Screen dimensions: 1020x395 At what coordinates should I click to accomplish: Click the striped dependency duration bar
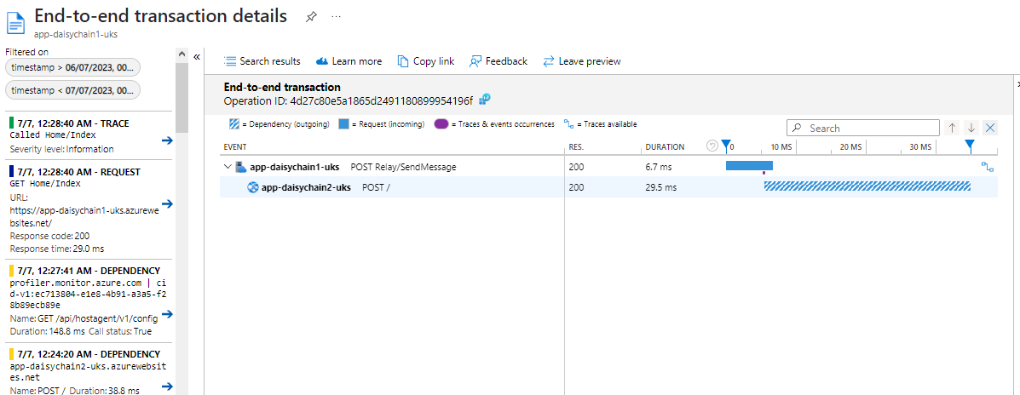point(867,186)
